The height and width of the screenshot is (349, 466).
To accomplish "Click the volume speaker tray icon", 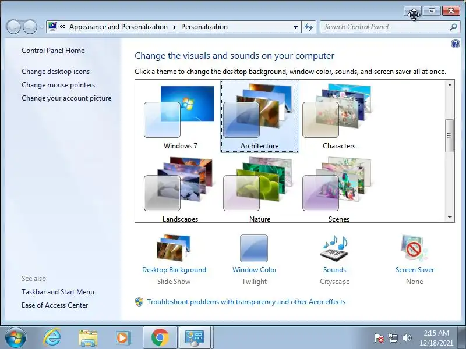I will 407,338.
